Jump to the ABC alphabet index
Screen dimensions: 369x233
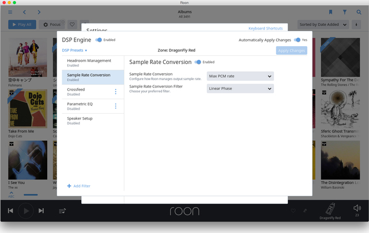[12, 195]
